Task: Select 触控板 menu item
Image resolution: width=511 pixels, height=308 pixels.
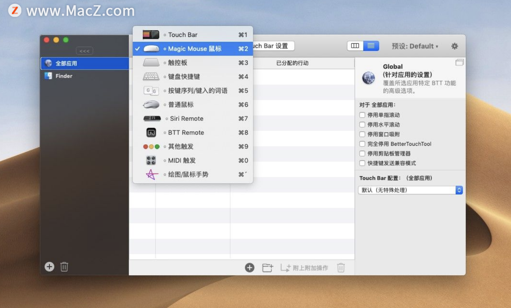Action: point(193,63)
